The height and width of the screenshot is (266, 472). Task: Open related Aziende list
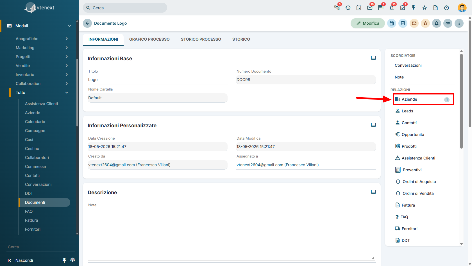pyautogui.click(x=423, y=99)
